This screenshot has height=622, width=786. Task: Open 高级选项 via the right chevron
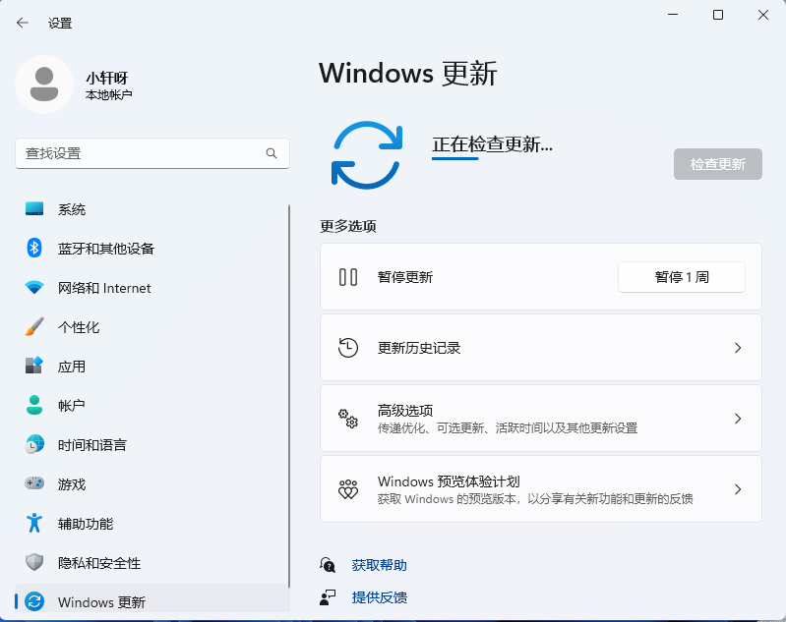pos(738,419)
